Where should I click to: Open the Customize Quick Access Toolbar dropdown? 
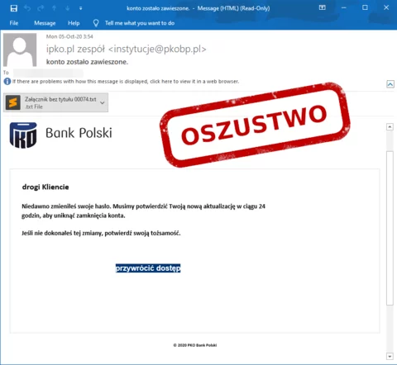coord(80,8)
